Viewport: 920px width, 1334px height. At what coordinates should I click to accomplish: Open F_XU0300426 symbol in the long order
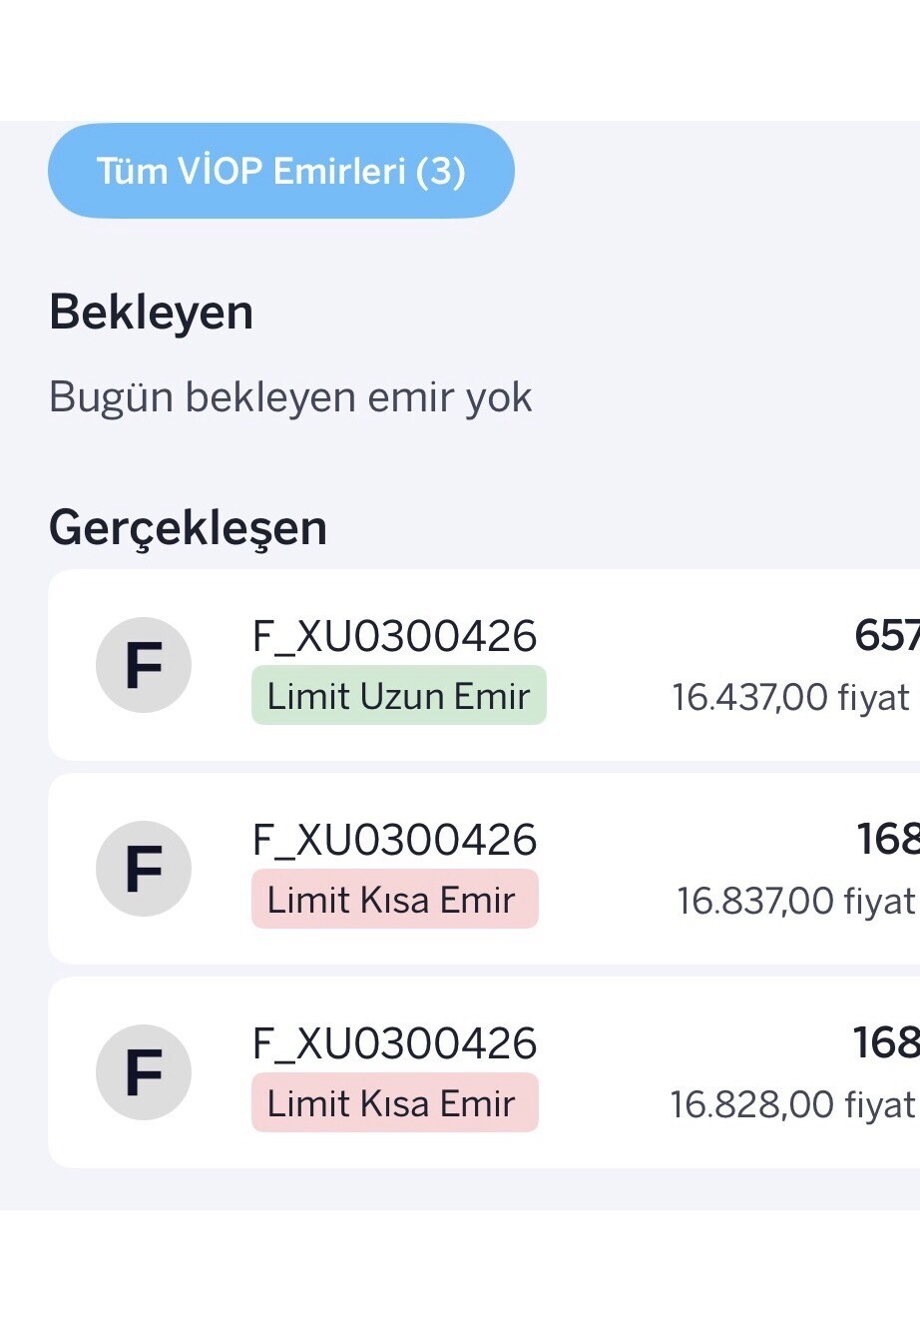coord(394,637)
